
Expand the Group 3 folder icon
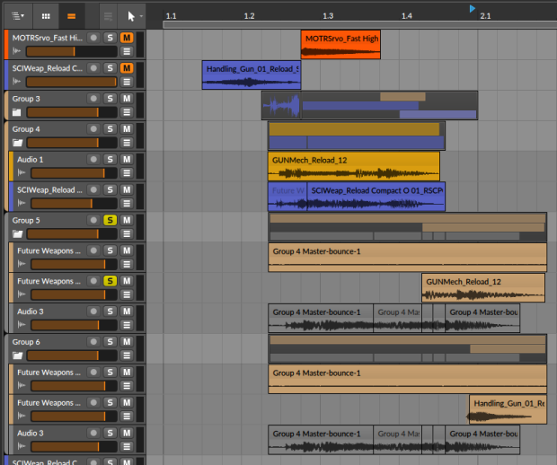(x=17, y=112)
